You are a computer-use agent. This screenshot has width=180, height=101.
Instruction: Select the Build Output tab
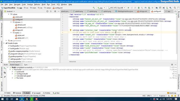pyautogui.click(x=15, y=65)
